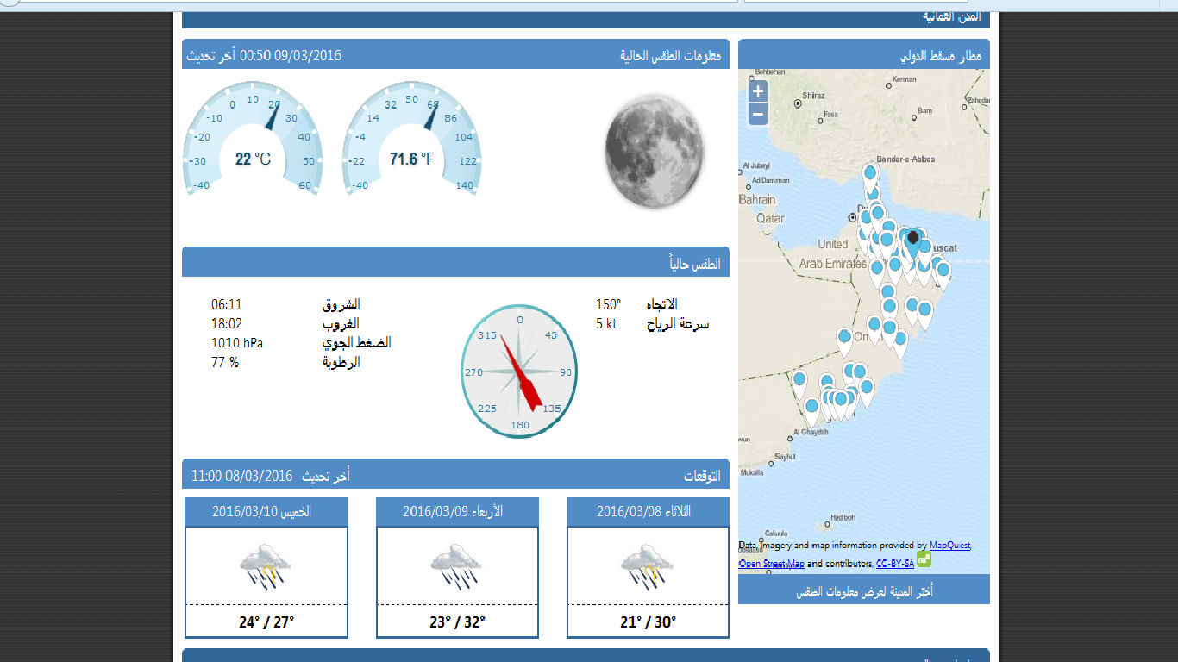Open the Open Street Map link
This screenshot has height=662, width=1178.
coord(771,564)
